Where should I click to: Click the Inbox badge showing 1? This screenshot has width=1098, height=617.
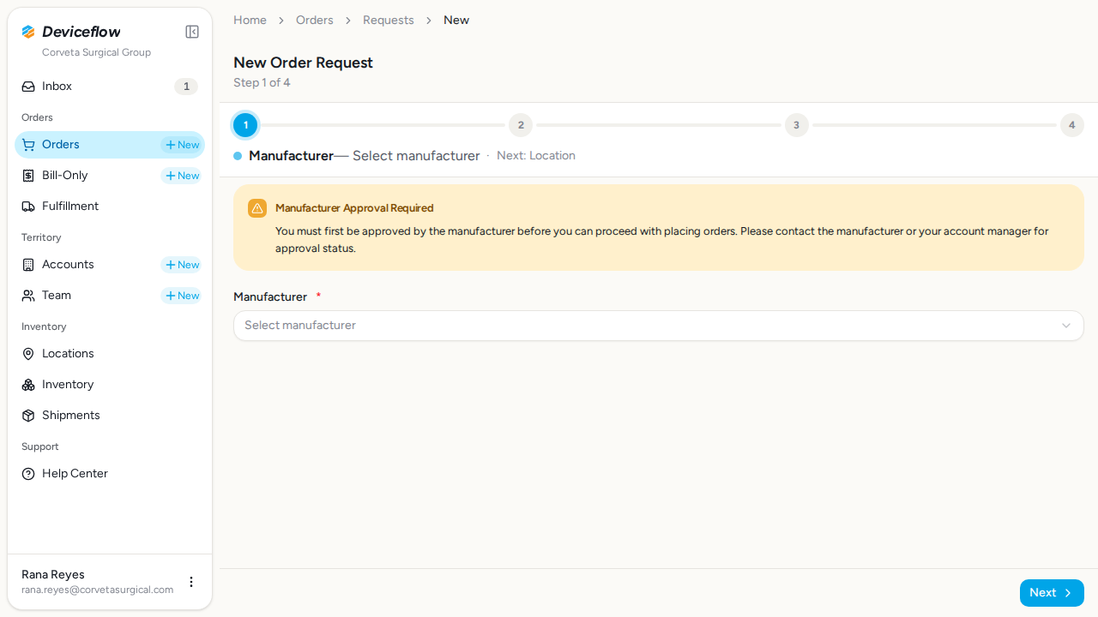click(186, 87)
